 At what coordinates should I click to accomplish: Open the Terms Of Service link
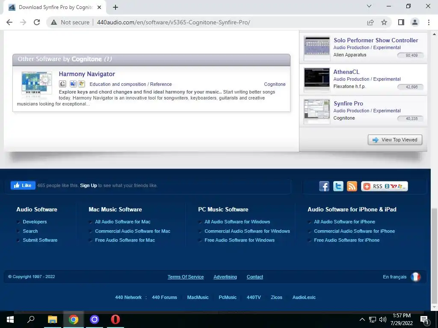[186, 277]
